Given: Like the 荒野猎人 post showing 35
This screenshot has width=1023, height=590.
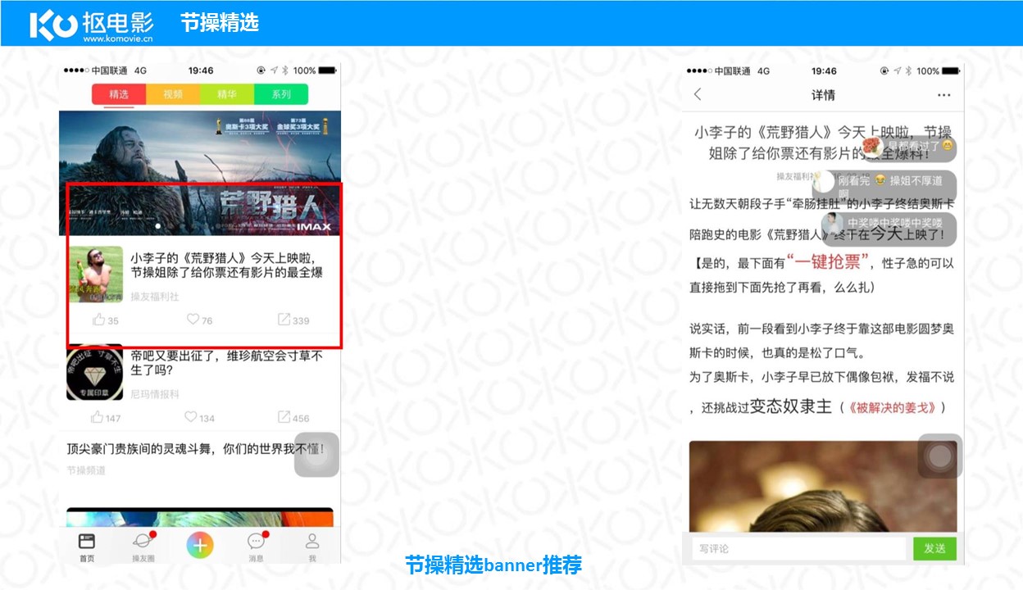Looking at the screenshot, I should tap(106, 320).
